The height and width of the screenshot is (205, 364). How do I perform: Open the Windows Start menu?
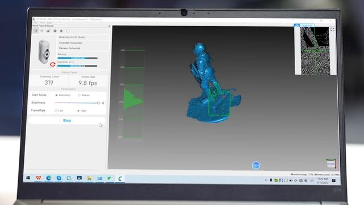28,178
